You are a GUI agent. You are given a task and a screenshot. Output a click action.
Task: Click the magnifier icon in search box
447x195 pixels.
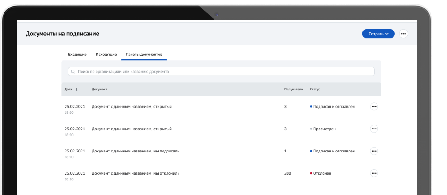click(73, 71)
